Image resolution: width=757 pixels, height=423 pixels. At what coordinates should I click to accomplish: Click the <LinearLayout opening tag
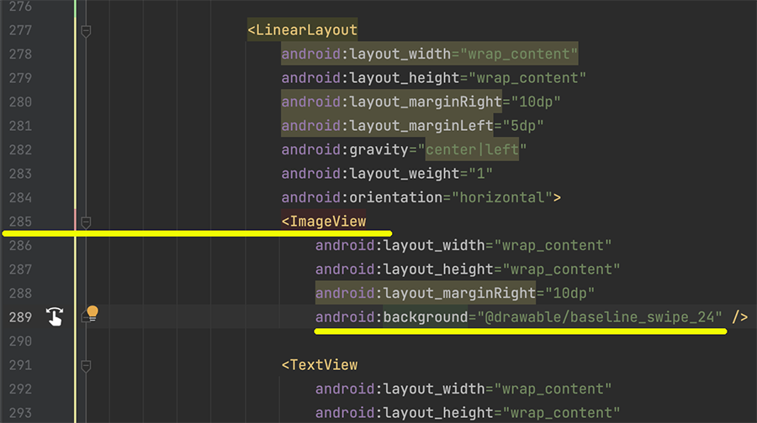pyautogui.click(x=303, y=30)
